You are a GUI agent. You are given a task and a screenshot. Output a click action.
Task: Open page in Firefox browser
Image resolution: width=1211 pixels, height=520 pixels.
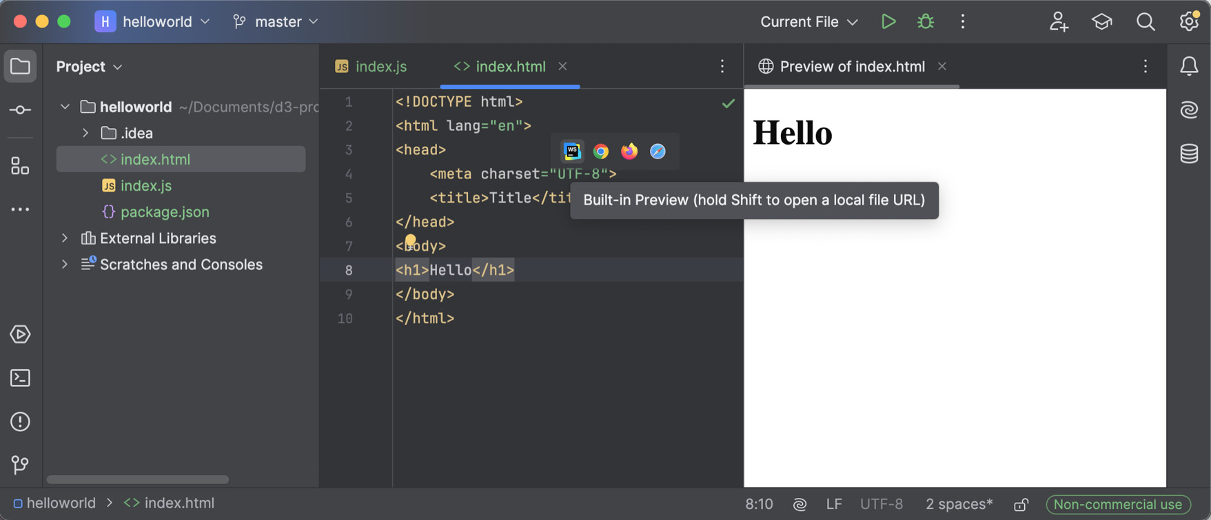629,152
